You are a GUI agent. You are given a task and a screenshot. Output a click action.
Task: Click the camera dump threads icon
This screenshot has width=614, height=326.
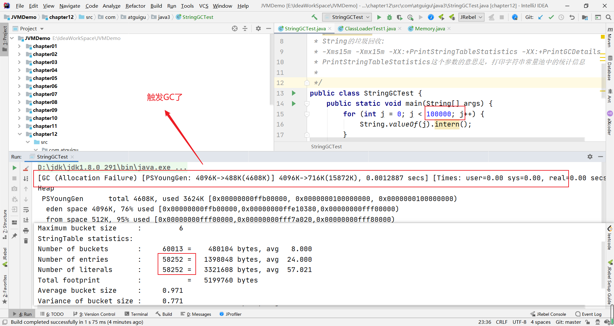[x=14, y=189]
